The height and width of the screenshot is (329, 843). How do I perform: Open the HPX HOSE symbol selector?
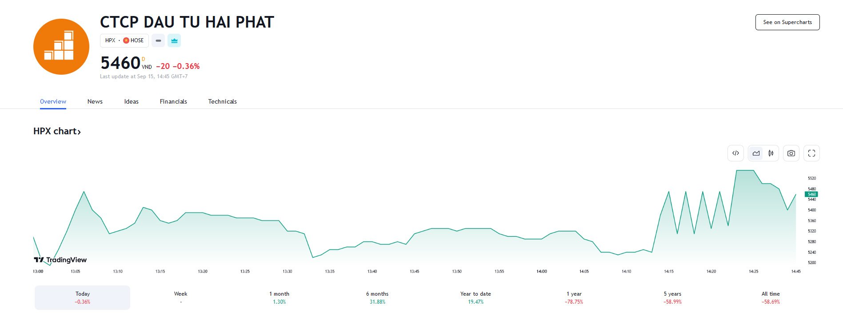pyautogui.click(x=124, y=40)
